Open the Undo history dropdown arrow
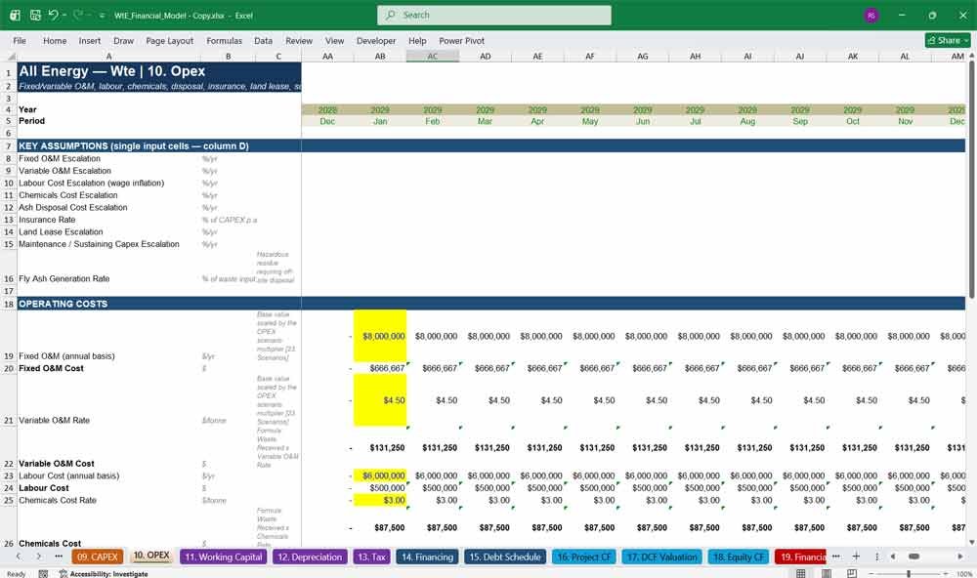 coord(64,16)
